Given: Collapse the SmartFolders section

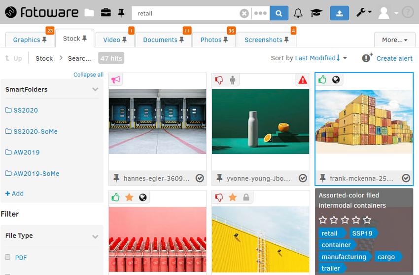Looking at the screenshot, I should point(95,89).
